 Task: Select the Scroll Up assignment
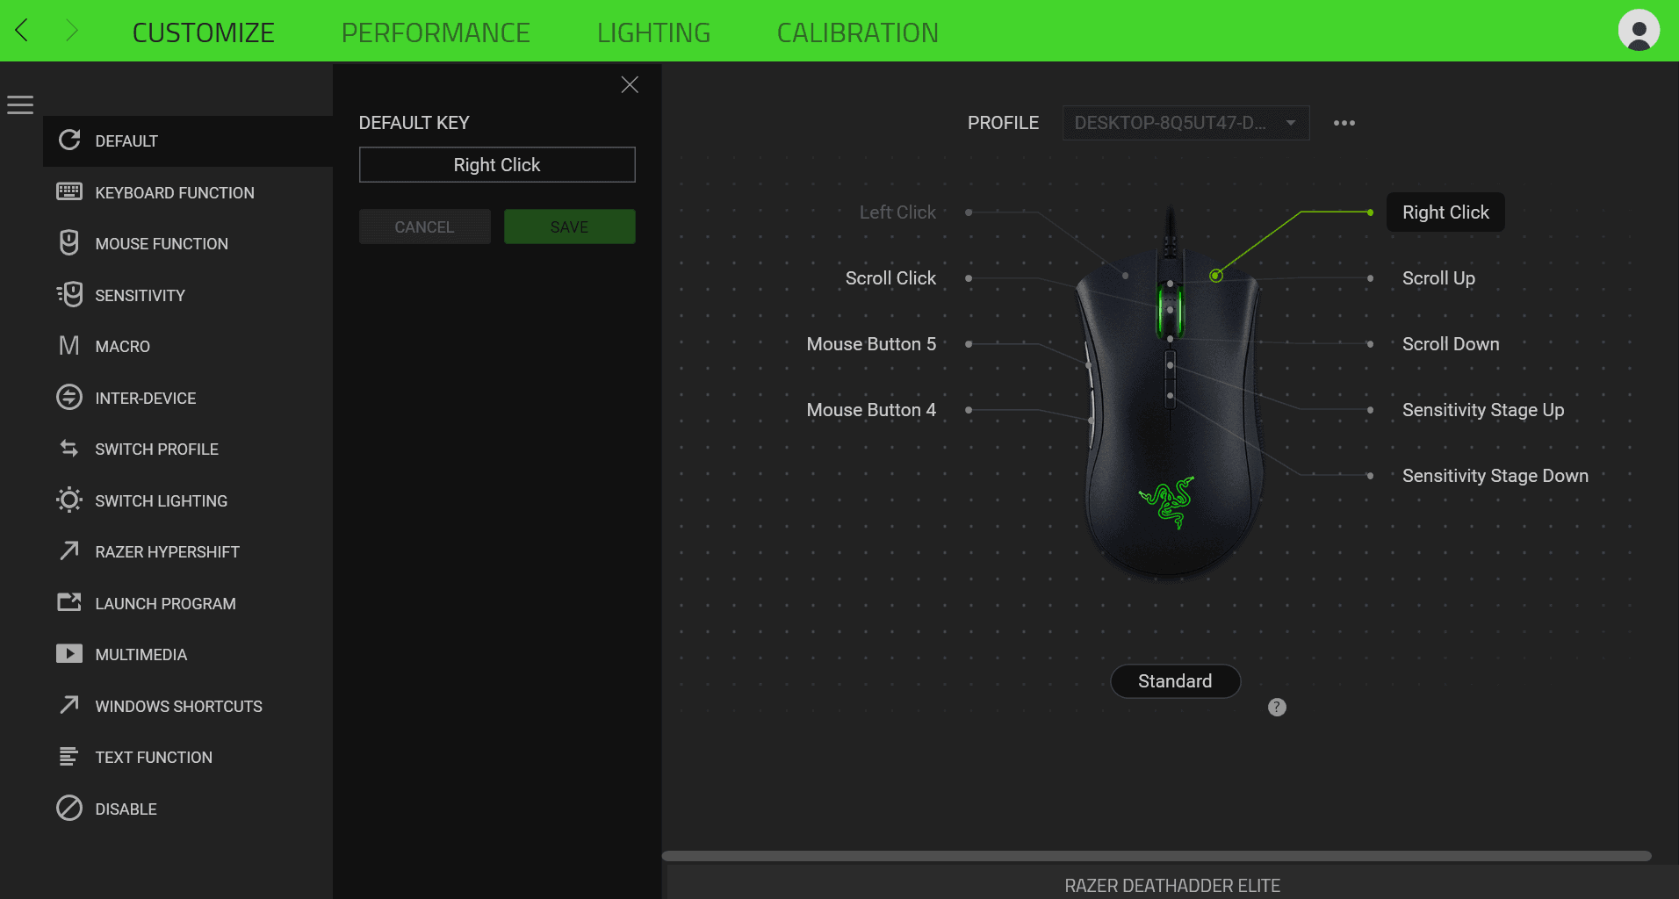click(1438, 278)
